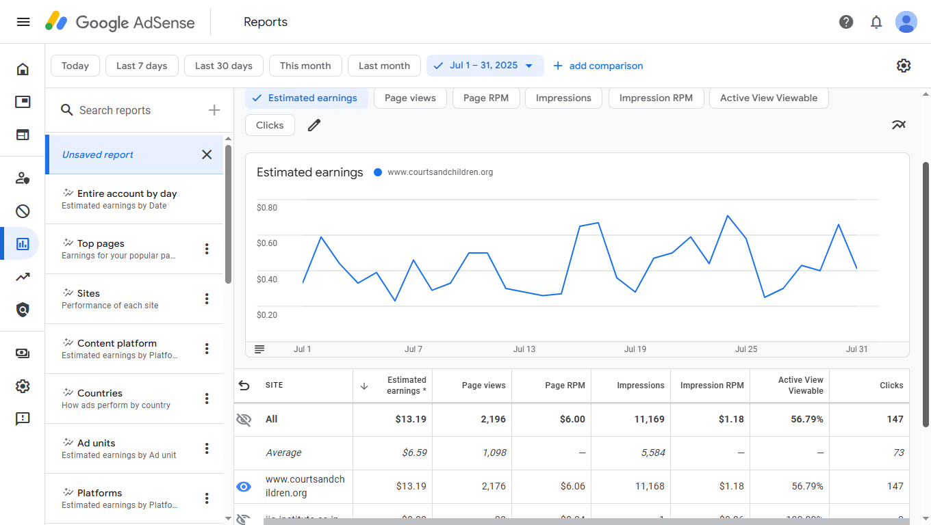Select the Reports bar chart sidebar icon
Screen dimensions: 931x525
point(23,243)
